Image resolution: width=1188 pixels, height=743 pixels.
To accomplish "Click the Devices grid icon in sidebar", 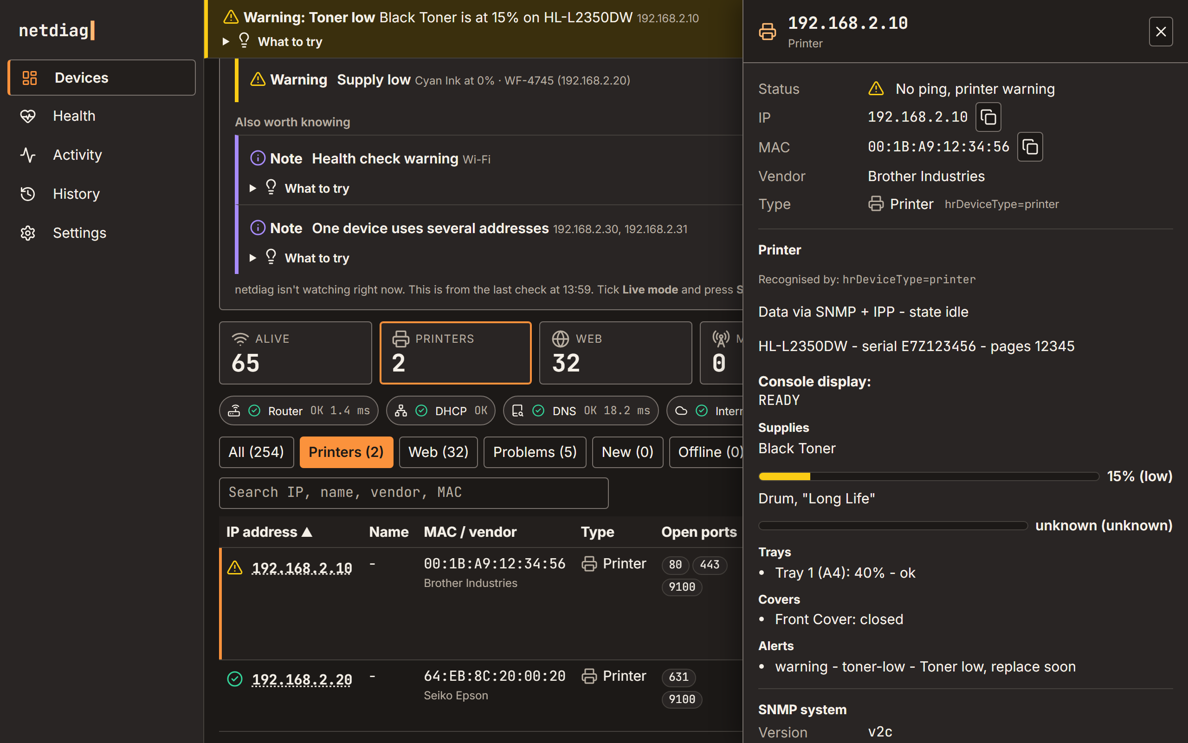I will (29, 78).
